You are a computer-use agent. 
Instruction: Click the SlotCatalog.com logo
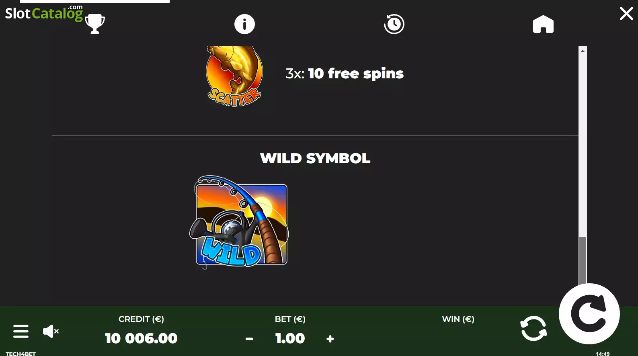44,13
